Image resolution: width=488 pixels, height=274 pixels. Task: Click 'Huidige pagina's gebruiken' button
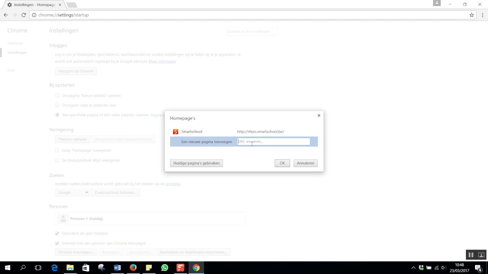point(196,163)
